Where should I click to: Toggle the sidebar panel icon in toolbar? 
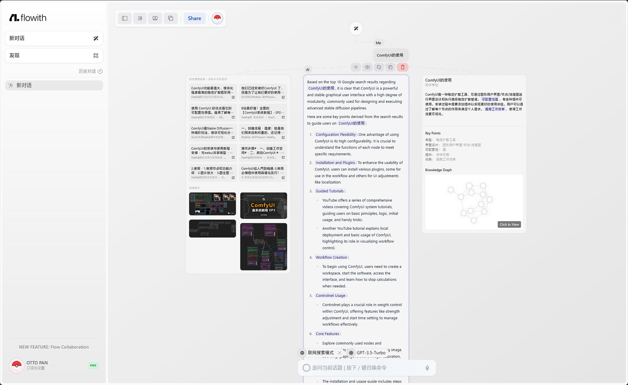125,18
